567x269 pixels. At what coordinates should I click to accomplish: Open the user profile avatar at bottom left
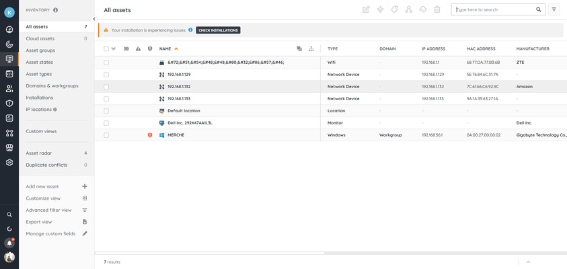pos(9,257)
